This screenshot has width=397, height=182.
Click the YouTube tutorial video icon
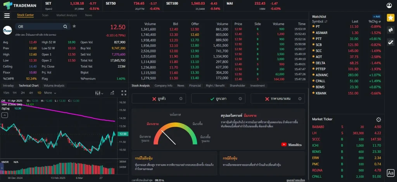pos(284,144)
